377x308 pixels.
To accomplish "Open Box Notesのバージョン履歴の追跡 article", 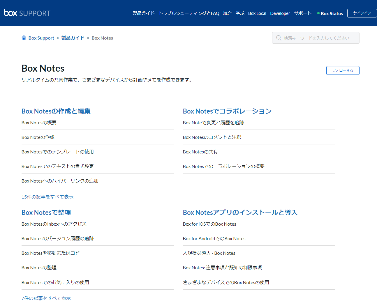I will pyautogui.click(x=58, y=238).
